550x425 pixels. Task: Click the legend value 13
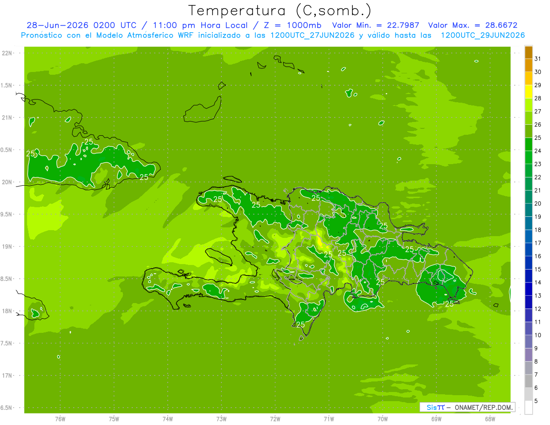[538, 296]
